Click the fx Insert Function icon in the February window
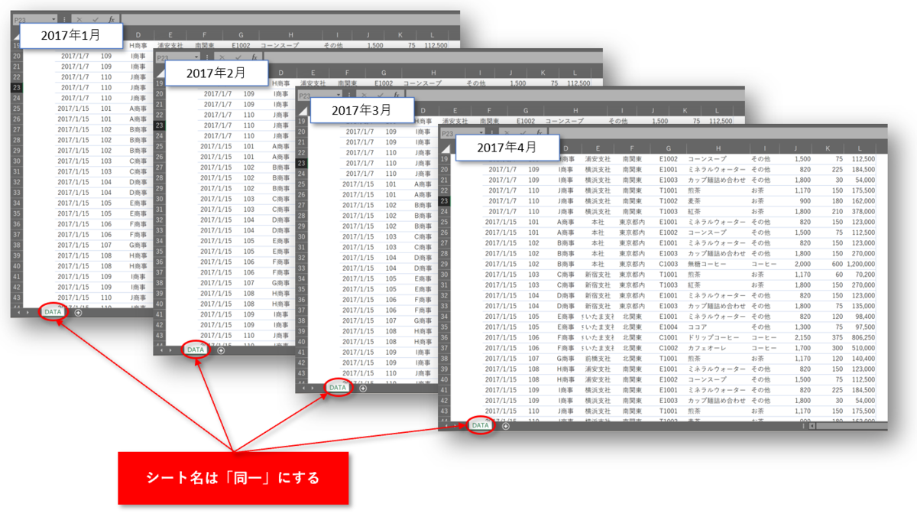The width and height of the screenshot is (917, 517). click(x=254, y=57)
